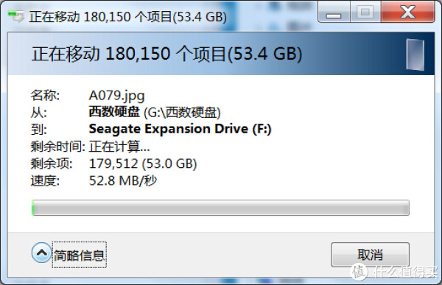Click the window title bar text
The height and width of the screenshot is (285, 442).
coord(128,17)
